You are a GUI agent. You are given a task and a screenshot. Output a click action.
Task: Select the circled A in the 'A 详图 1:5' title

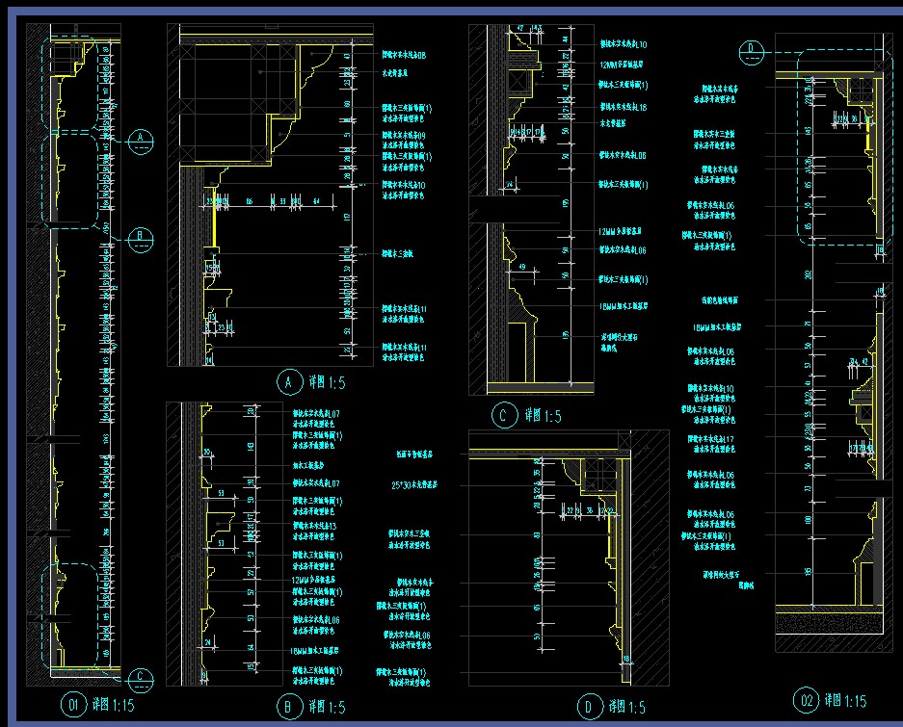coord(290,381)
